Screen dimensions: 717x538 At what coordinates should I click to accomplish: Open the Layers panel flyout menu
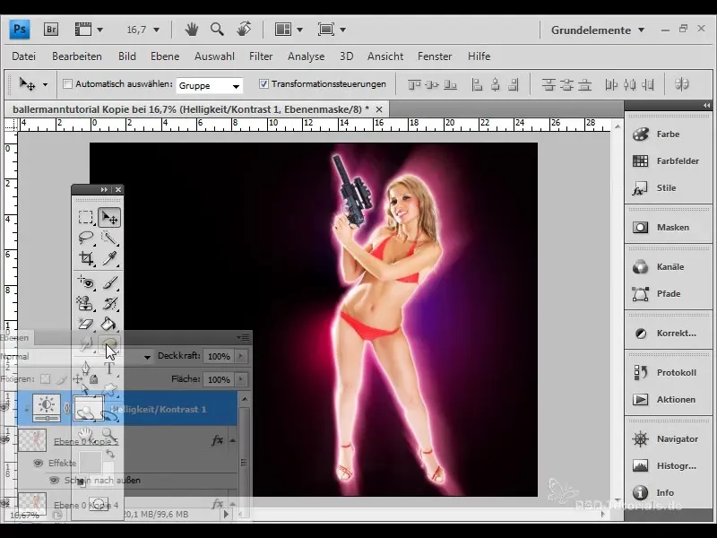[x=243, y=338]
